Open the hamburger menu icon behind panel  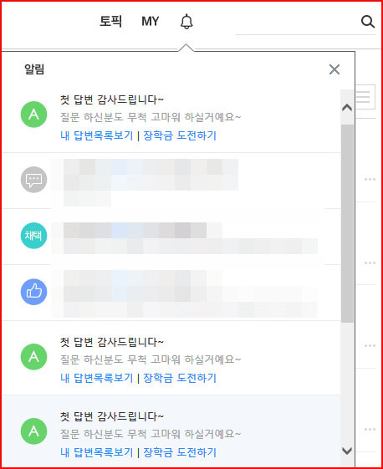pos(365,97)
